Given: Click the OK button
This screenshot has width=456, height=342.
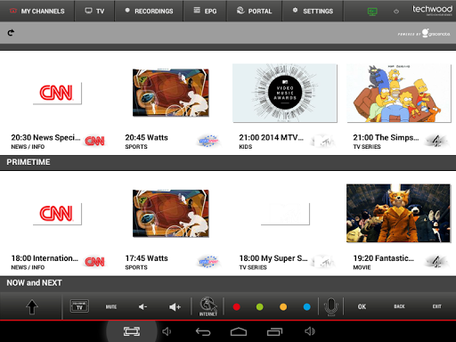Looking at the screenshot, I should [362, 306].
